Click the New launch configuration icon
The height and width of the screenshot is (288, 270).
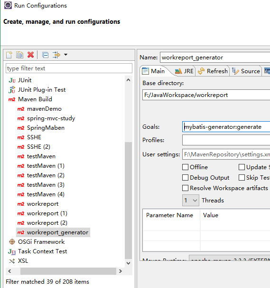[x=9, y=55]
